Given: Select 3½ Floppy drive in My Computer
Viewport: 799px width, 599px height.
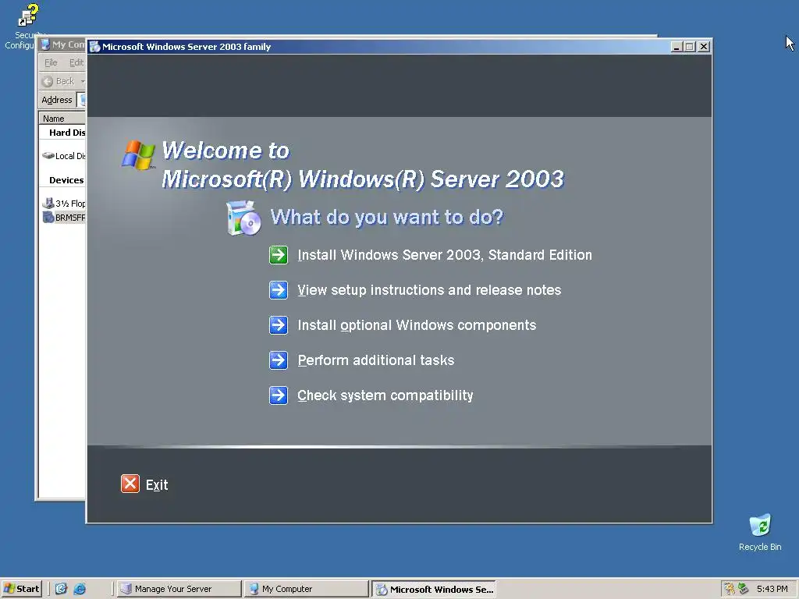Looking at the screenshot, I should 64,204.
